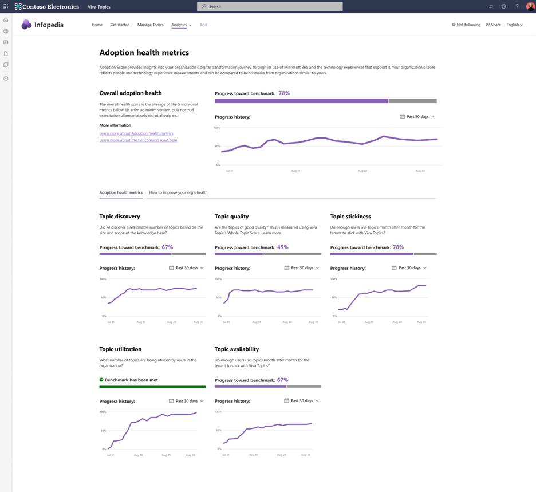This screenshot has width=536, height=492.
Task: Click the Infopedia site logo
Action: pos(26,25)
